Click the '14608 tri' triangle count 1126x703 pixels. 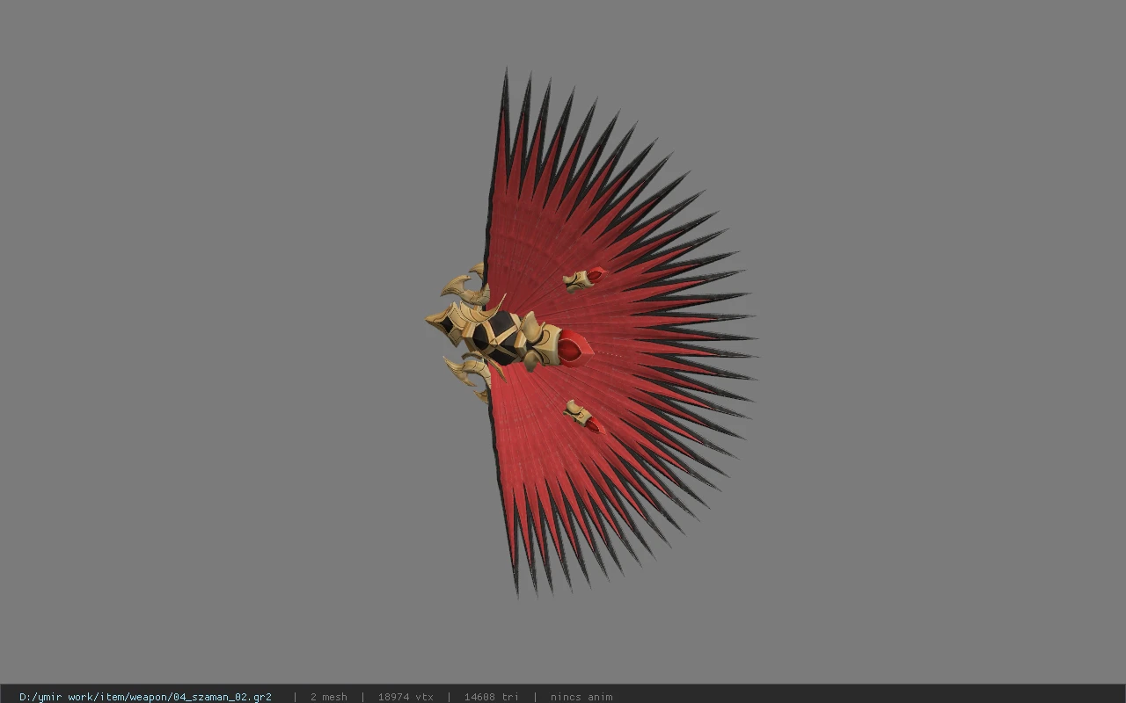491,697
